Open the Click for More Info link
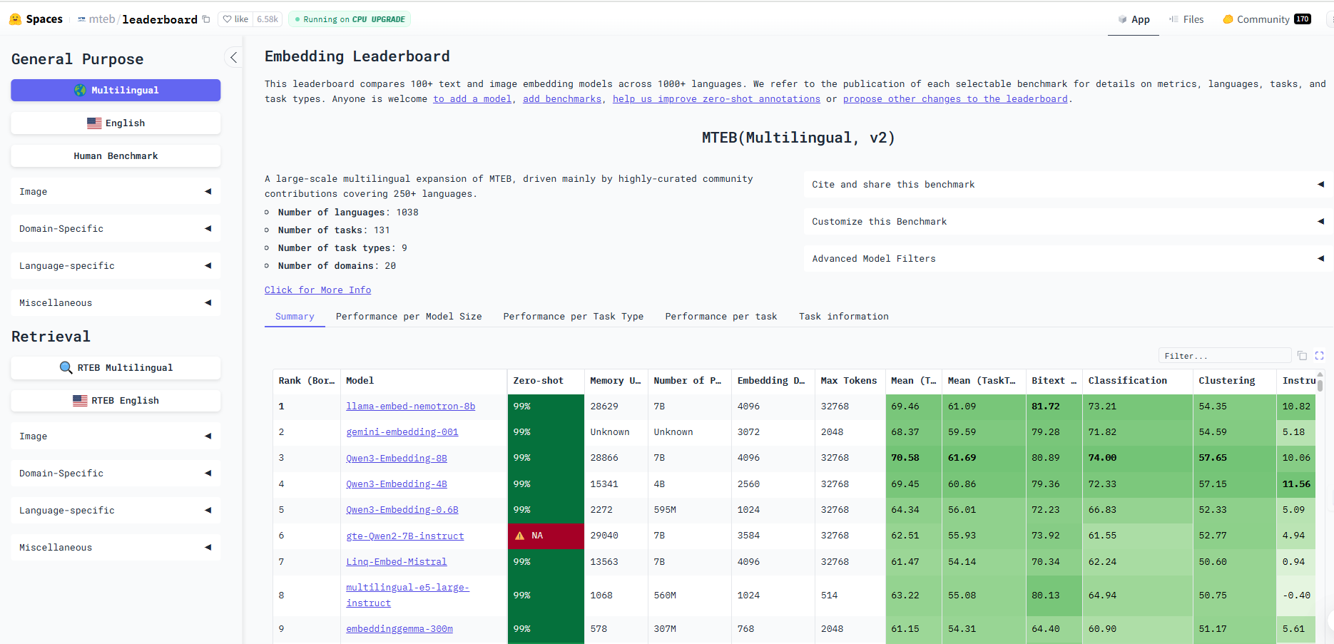This screenshot has width=1334, height=644. (x=317, y=290)
